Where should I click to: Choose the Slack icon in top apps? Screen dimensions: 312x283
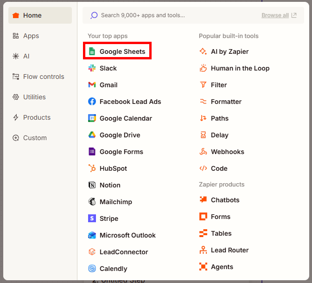(x=92, y=68)
